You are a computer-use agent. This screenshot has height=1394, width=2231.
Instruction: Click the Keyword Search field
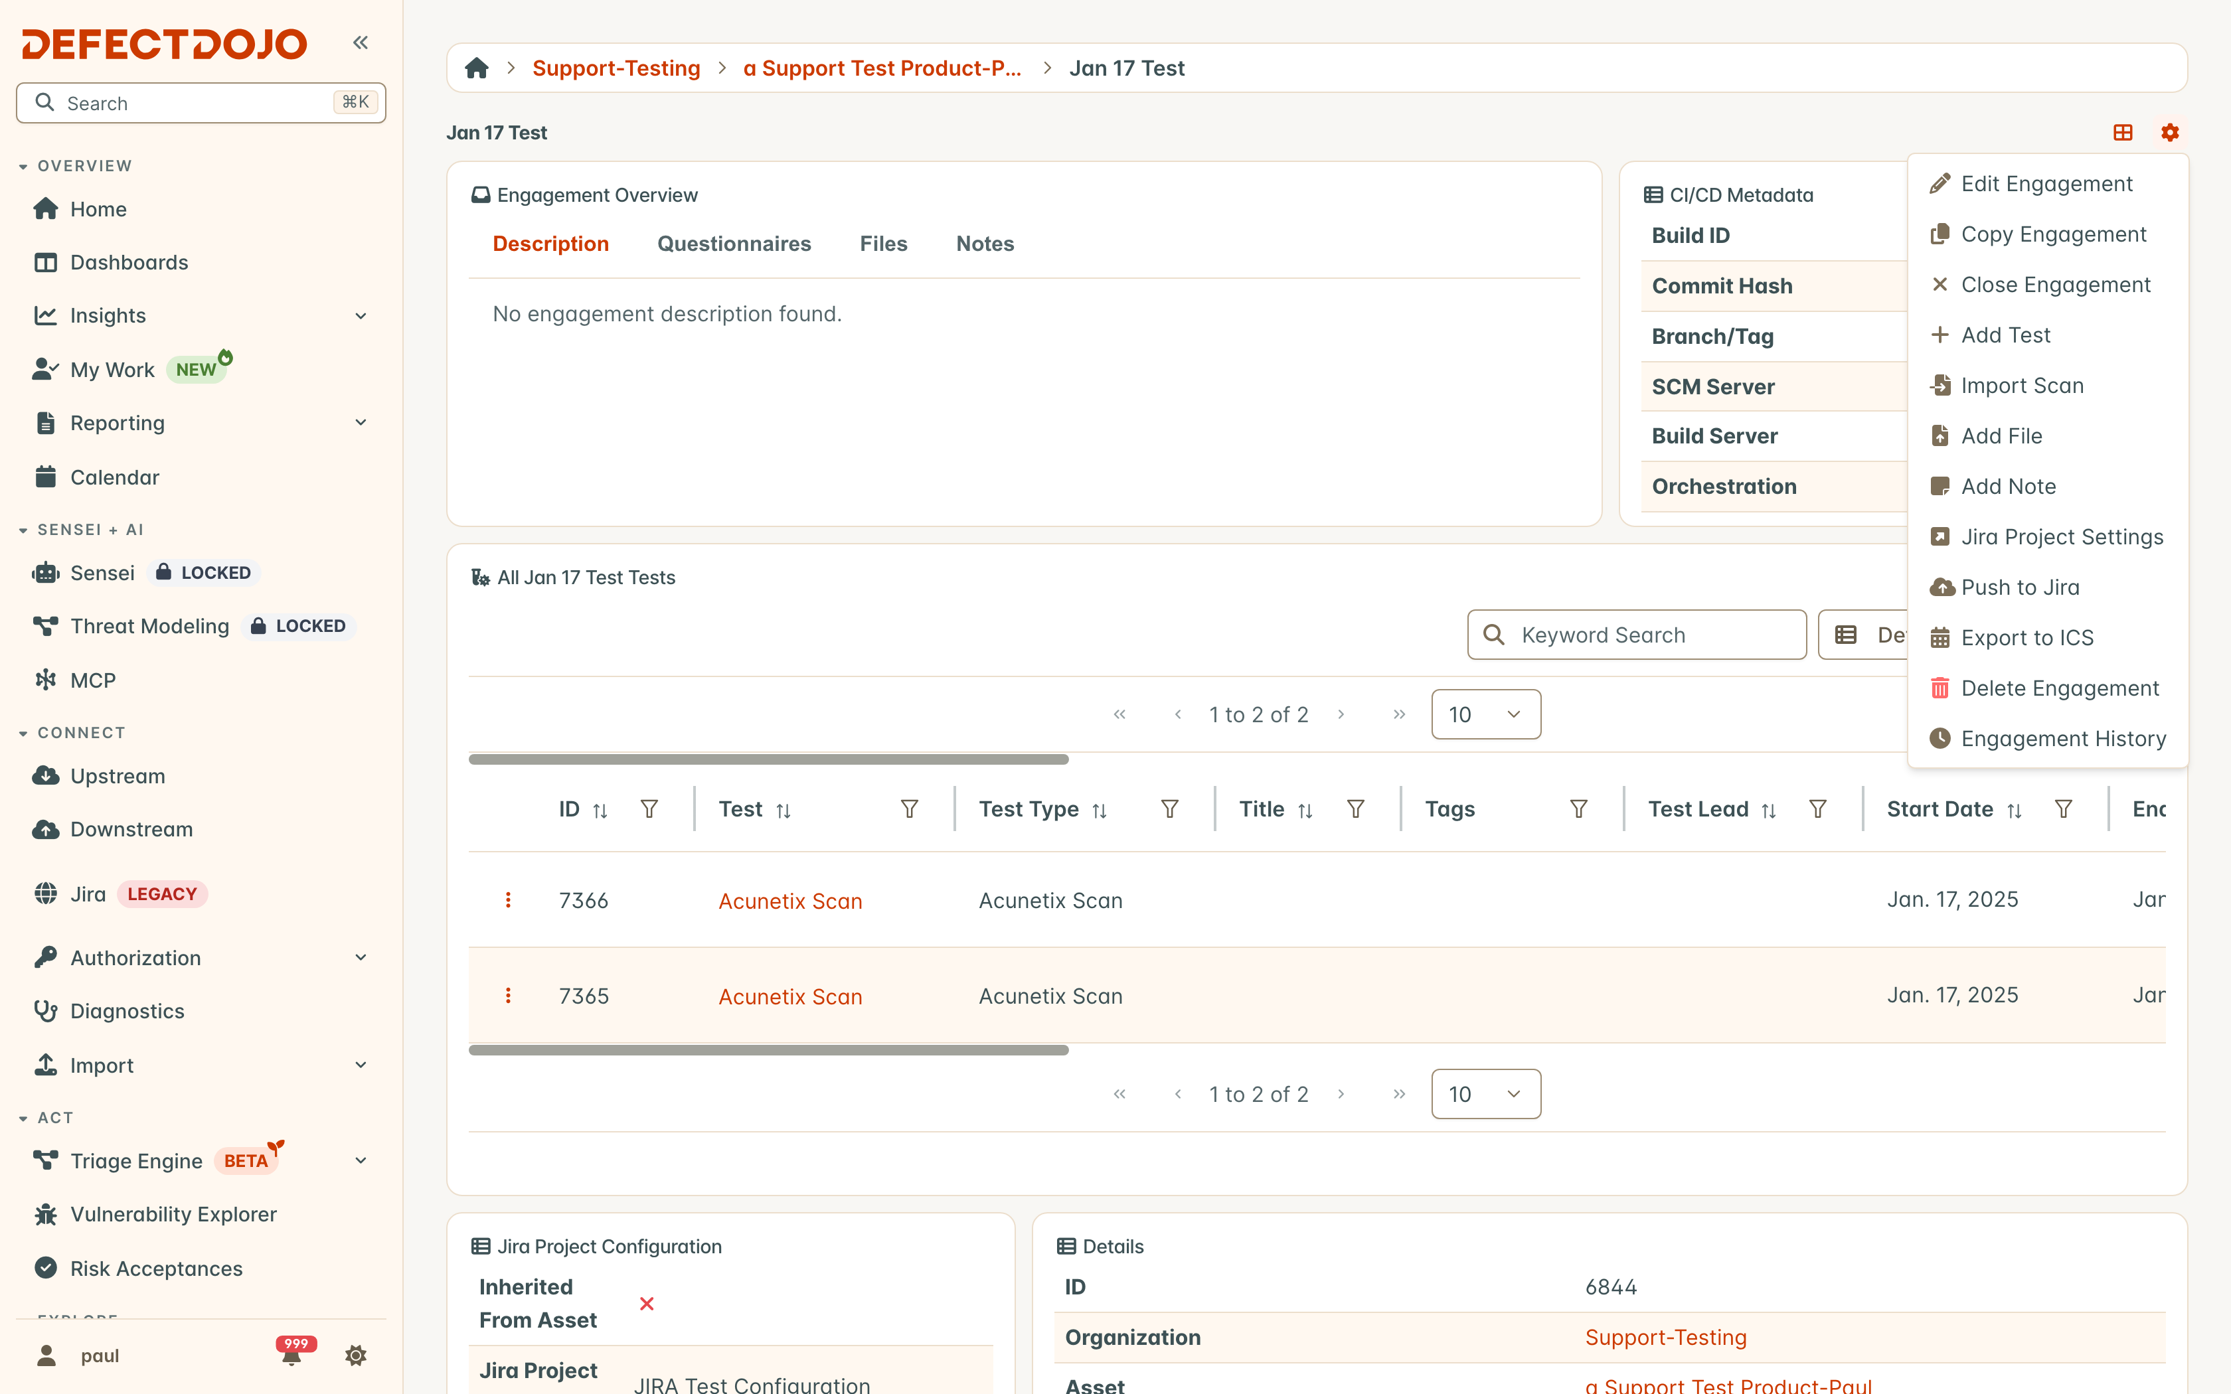(x=1636, y=635)
